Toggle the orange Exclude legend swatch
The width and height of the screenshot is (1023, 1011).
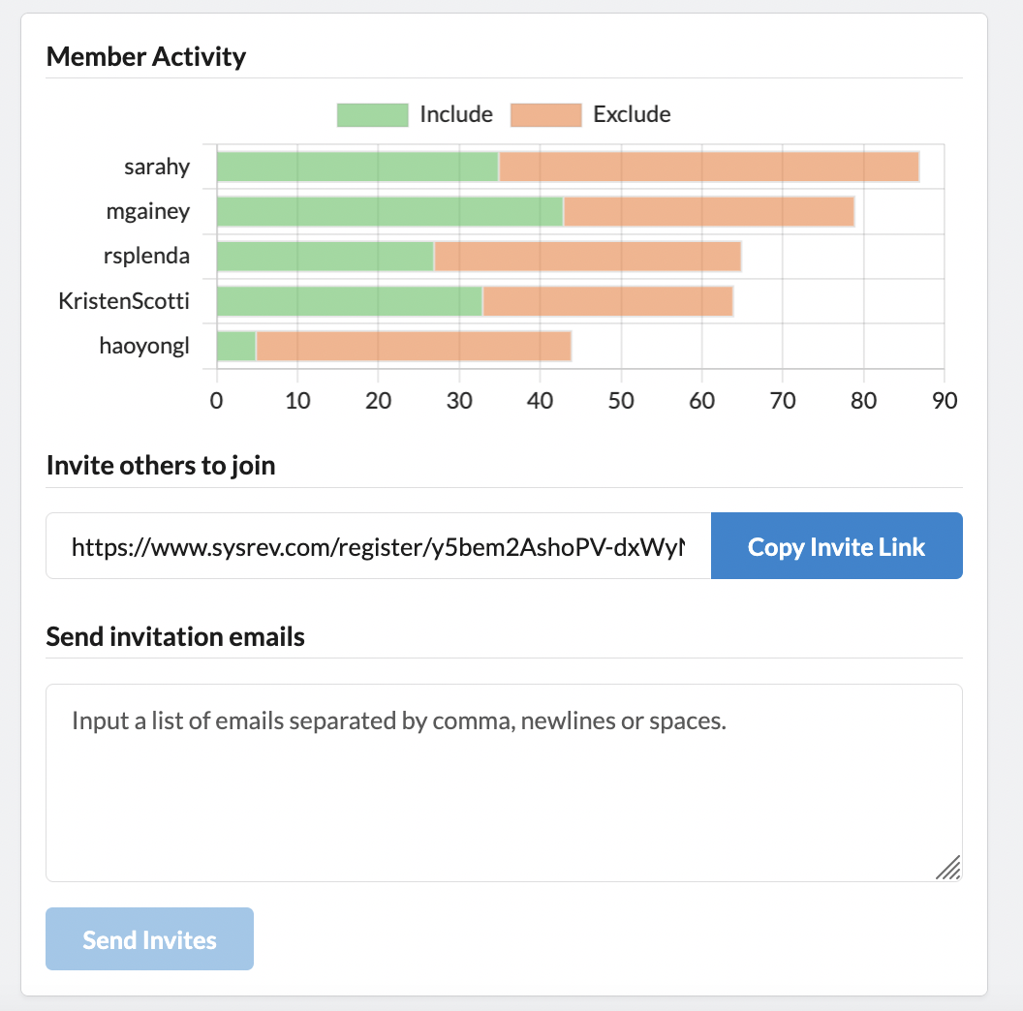click(546, 115)
